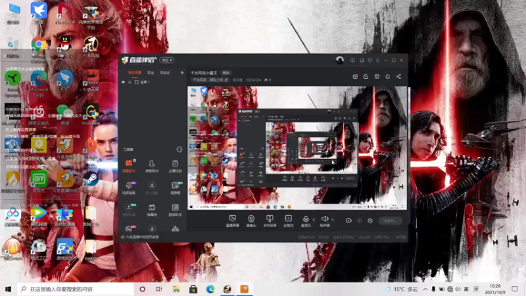Click the Steam desktop icon
The image size is (526, 296).
coord(91,182)
